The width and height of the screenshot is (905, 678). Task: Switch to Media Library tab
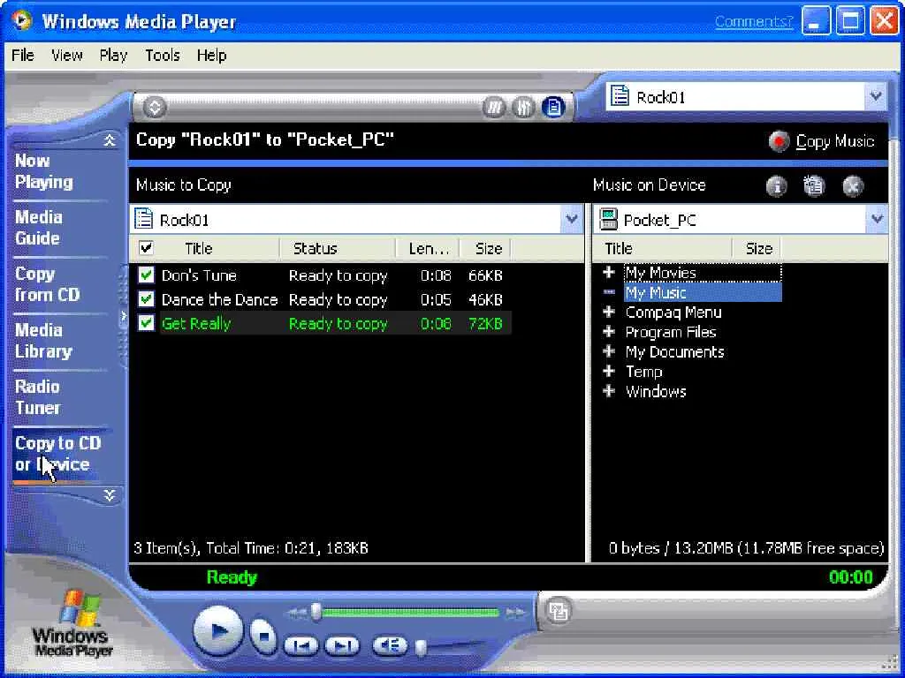[x=44, y=341]
